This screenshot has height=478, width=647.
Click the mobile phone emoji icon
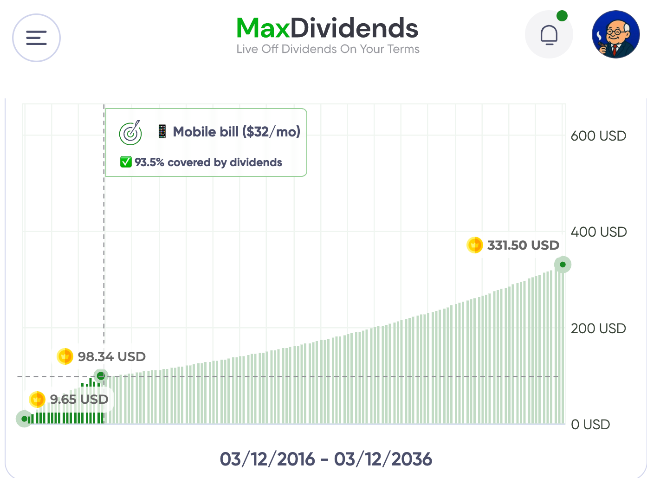click(162, 131)
